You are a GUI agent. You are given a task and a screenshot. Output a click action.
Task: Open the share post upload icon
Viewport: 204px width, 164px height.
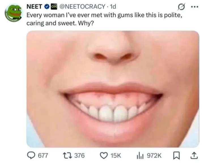[194, 156]
